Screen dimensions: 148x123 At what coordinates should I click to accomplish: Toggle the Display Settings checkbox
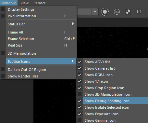click(3, 9)
